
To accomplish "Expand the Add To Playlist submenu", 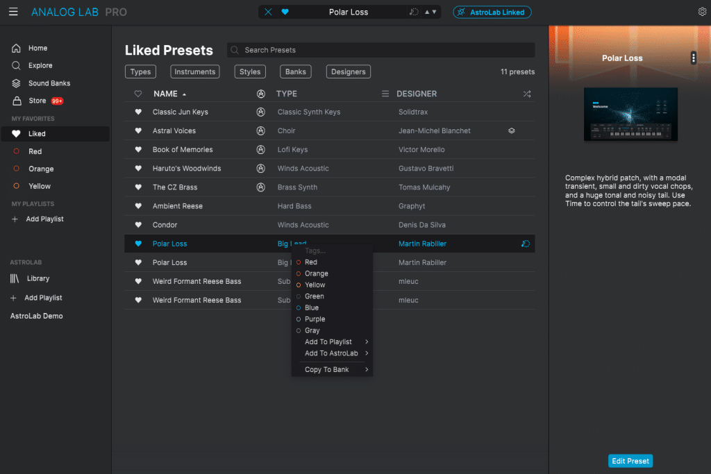I will click(332, 342).
